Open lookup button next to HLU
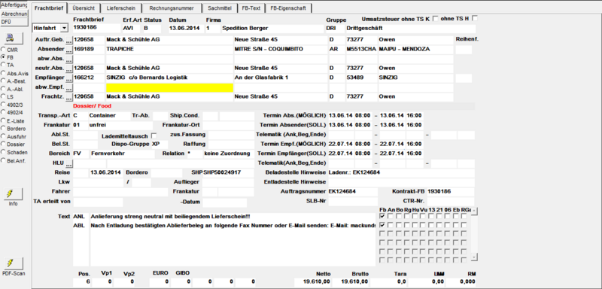This screenshot has height=289, width=602. (x=68, y=163)
